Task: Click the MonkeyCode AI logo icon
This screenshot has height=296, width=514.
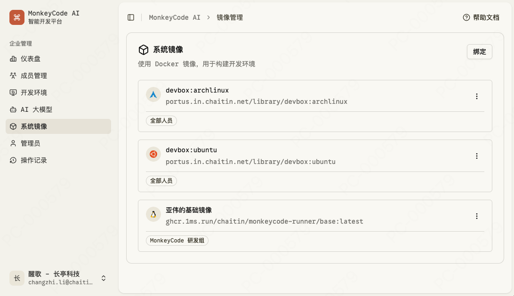Action: point(17,17)
